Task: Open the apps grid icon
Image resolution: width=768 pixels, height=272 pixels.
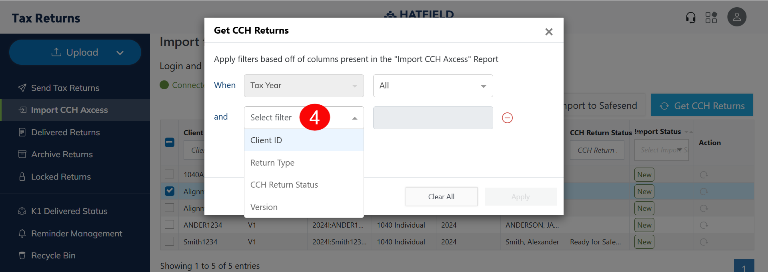Action: pyautogui.click(x=711, y=18)
